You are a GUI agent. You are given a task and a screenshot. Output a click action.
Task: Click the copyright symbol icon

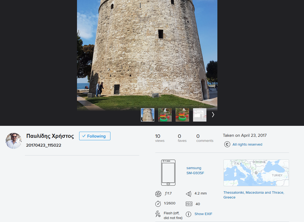point(227,145)
